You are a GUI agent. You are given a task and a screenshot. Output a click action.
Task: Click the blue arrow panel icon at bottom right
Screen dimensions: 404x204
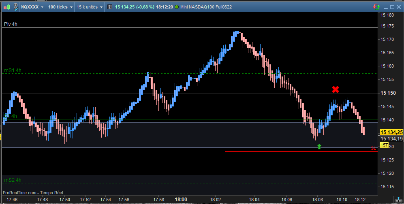399,200
